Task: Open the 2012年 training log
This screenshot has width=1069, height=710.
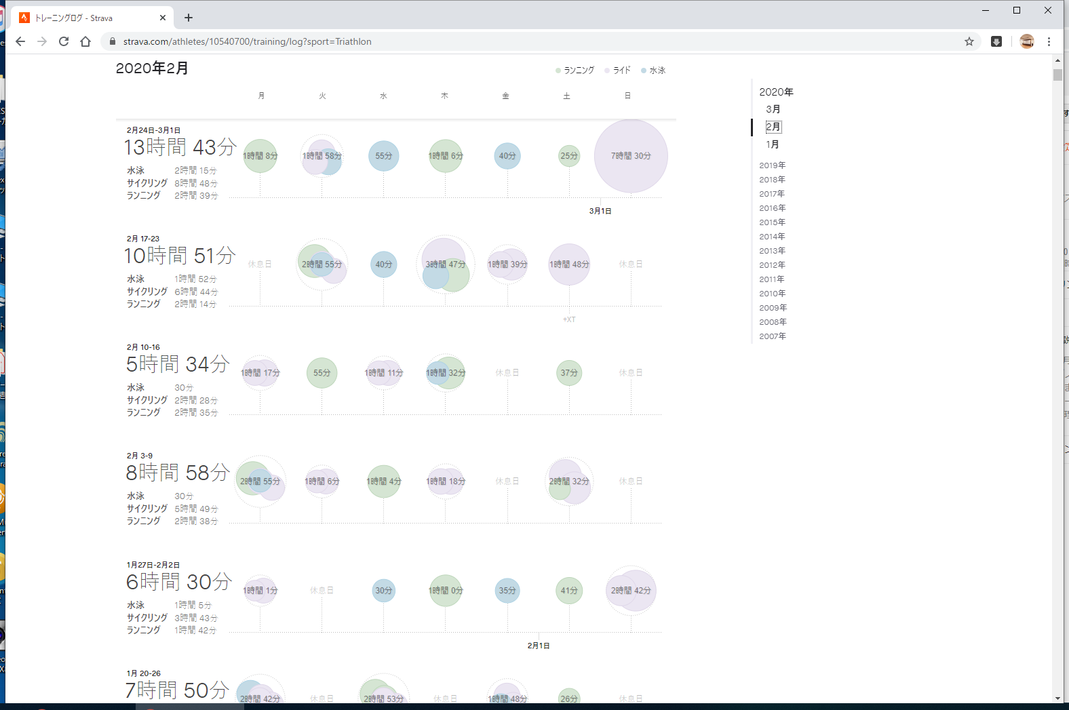Action: click(772, 265)
